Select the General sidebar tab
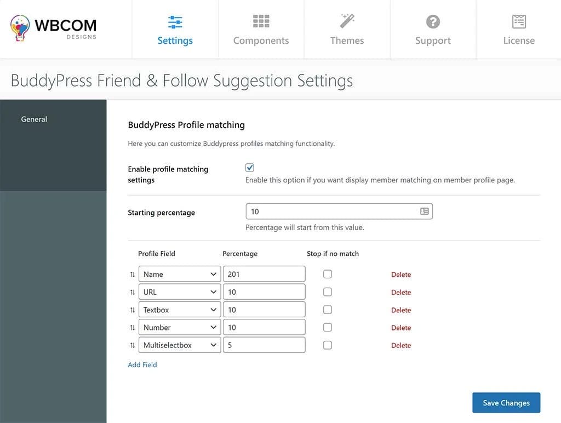The image size is (561, 423). pos(34,119)
